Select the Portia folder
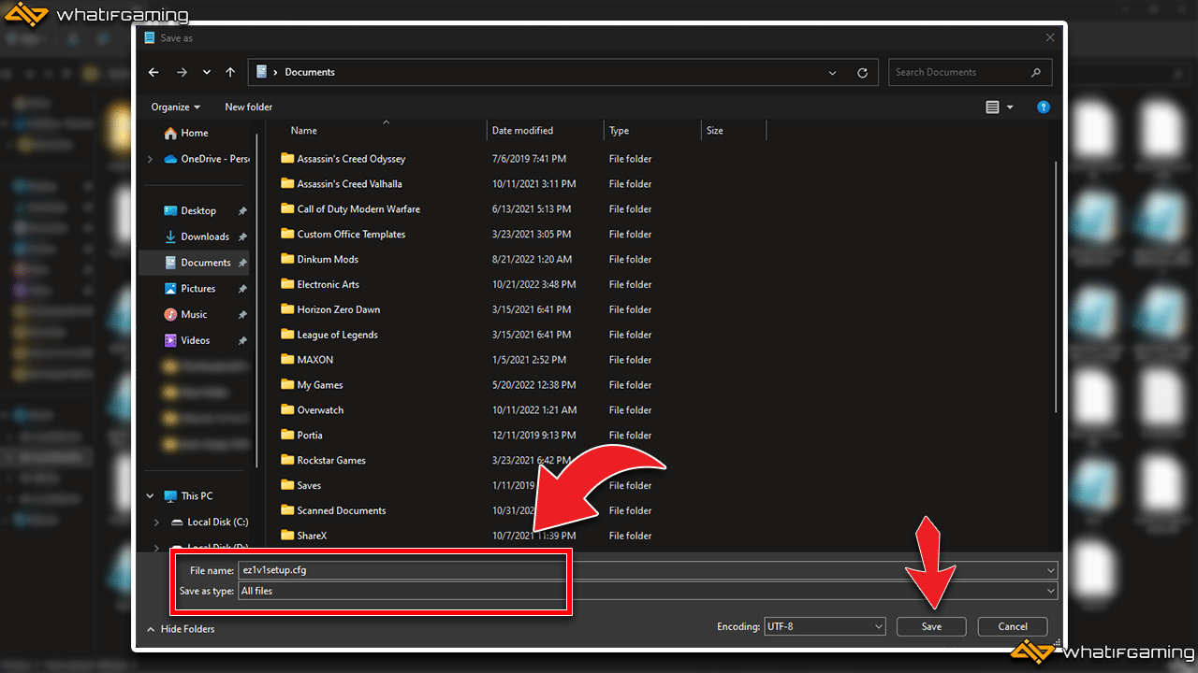This screenshot has height=673, width=1198. coord(310,436)
